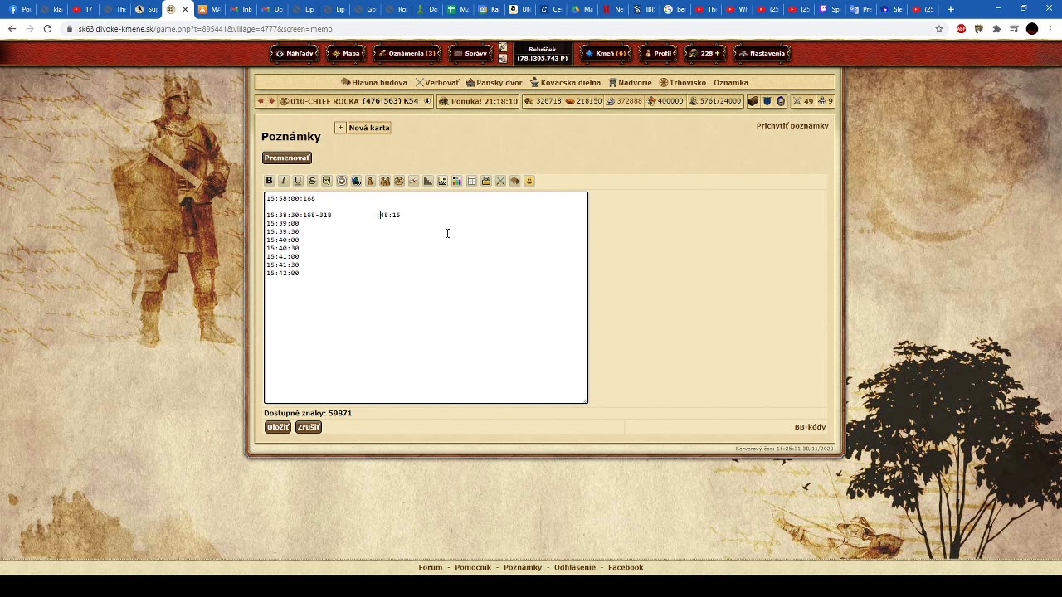This screenshot has height=597, width=1062.
Task: Open the Trhovisko market link
Action: point(683,83)
